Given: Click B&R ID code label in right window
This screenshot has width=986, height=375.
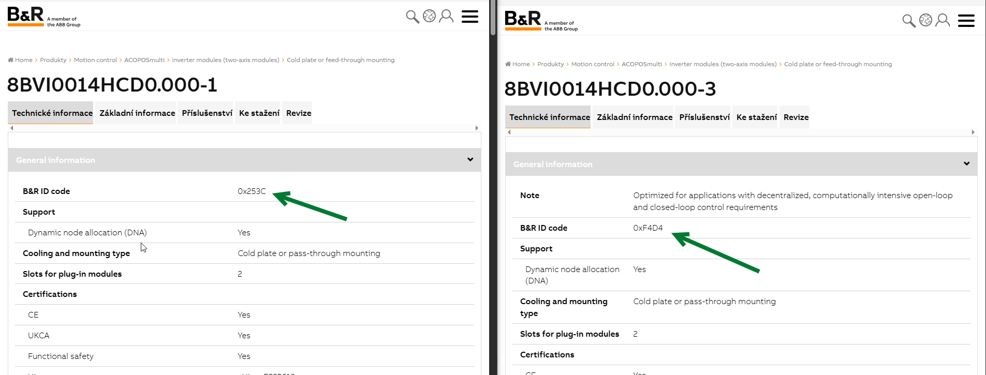Looking at the screenshot, I should pyautogui.click(x=543, y=228).
